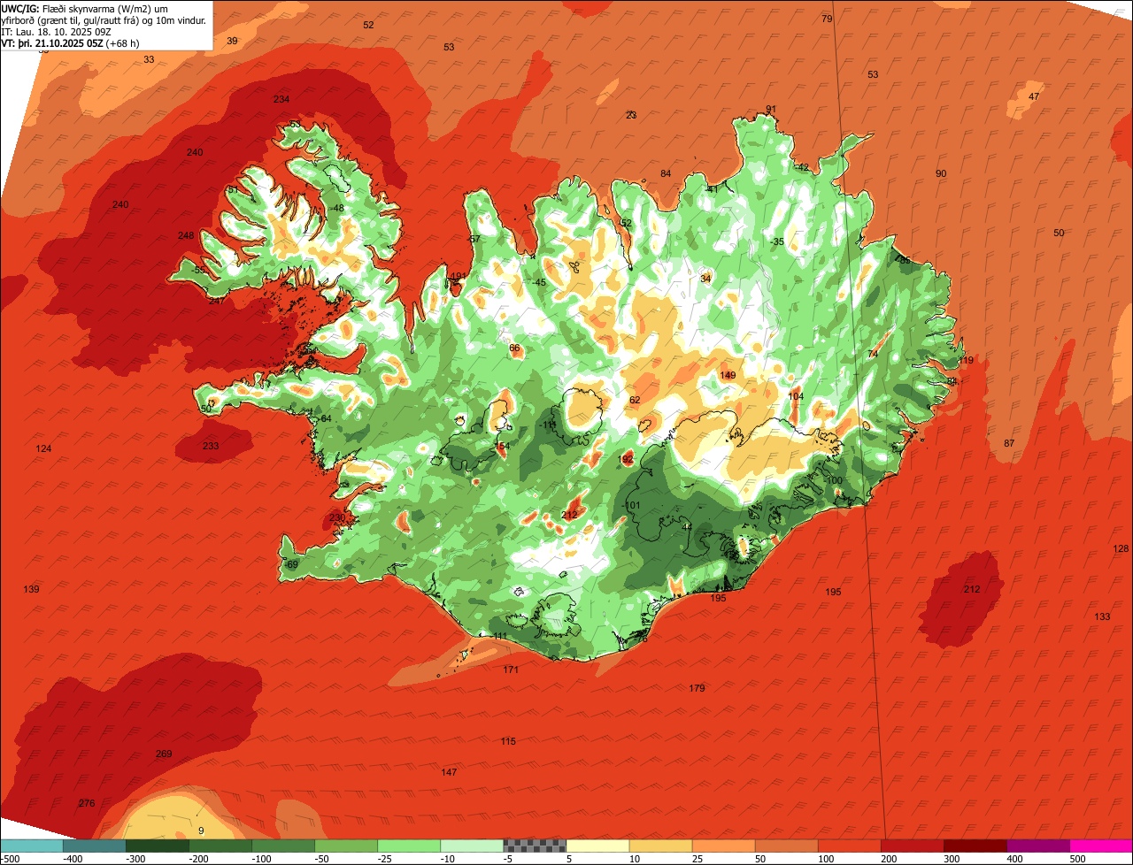1133x865 pixels.
Task: Click the map value '133'
Action: coord(1102,616)
